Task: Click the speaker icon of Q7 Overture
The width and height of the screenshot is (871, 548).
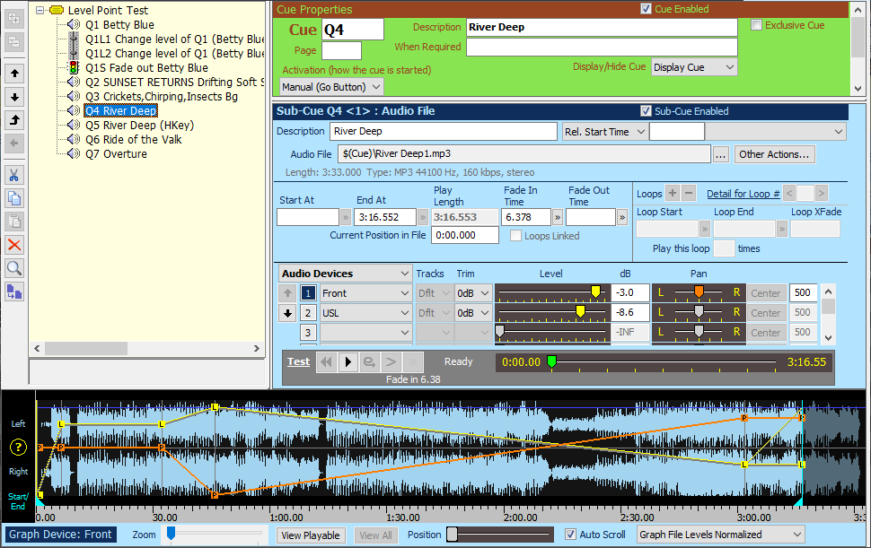Action: pos(74,154)
